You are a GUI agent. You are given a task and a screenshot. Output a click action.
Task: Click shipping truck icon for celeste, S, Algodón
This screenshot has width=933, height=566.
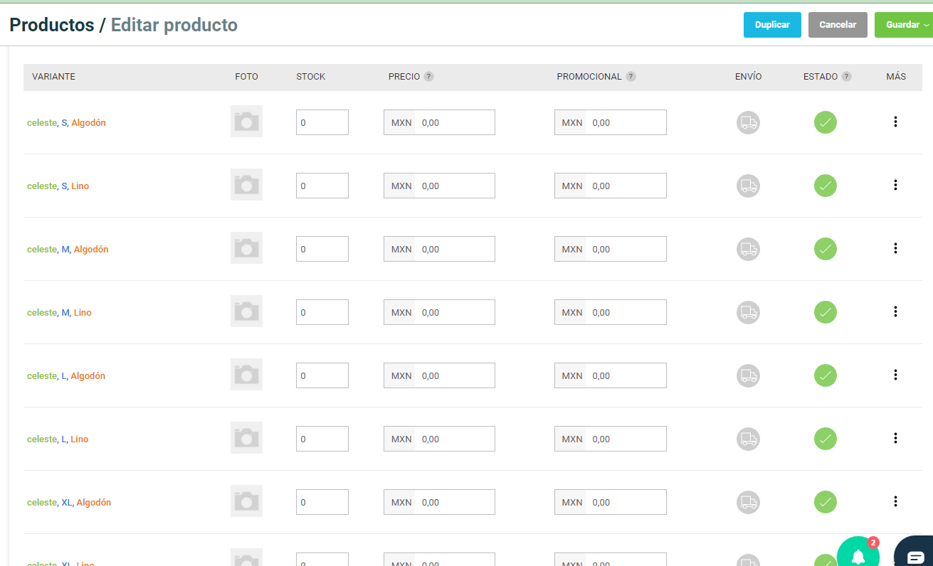click(x=748, y=122)
